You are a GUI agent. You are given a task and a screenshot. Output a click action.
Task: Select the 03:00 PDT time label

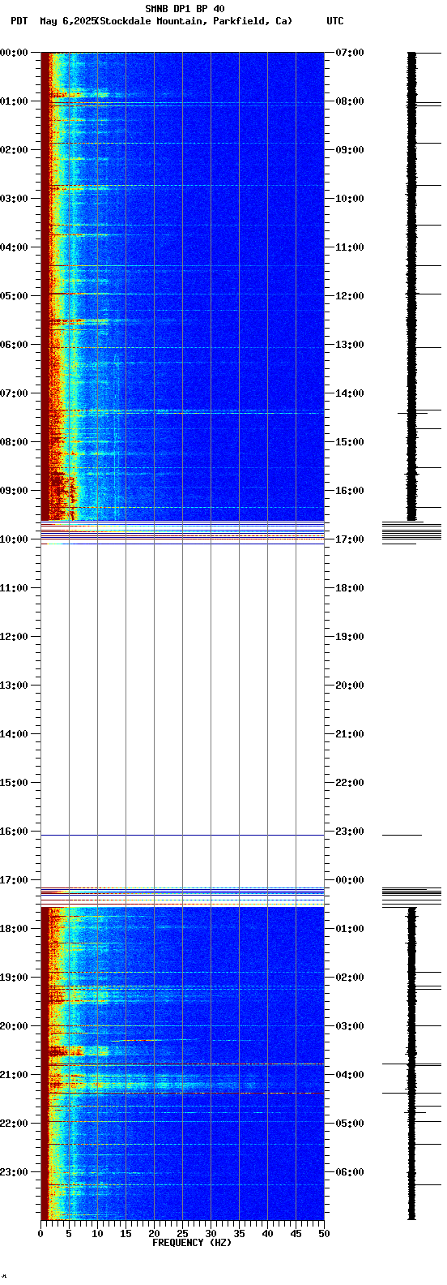tap(14, 199)
